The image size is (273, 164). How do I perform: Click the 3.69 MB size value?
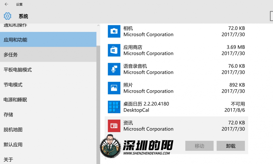coord(236,47)
